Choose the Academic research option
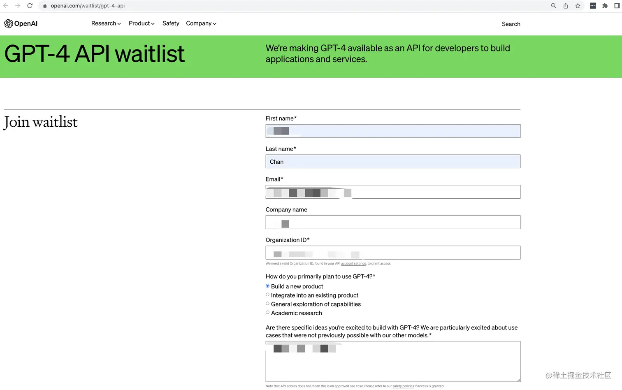The height and width of the screenshot is (390, 622). pos(267,312)
